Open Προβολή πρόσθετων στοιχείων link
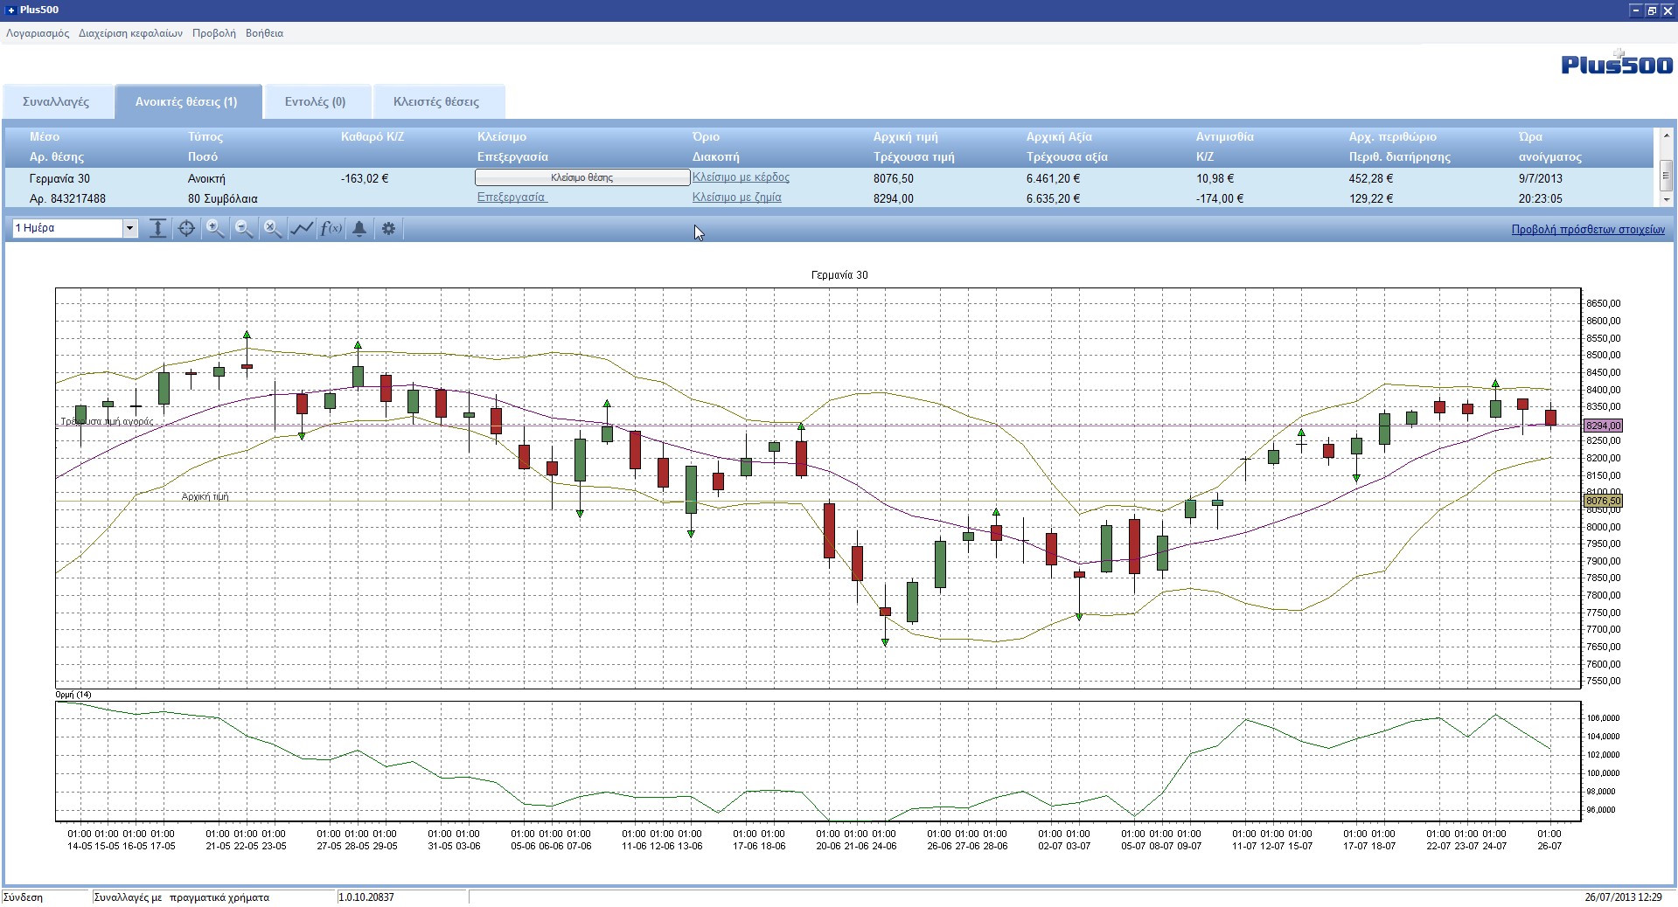This screenshot has height=907, width=1678. point(1588,230)
